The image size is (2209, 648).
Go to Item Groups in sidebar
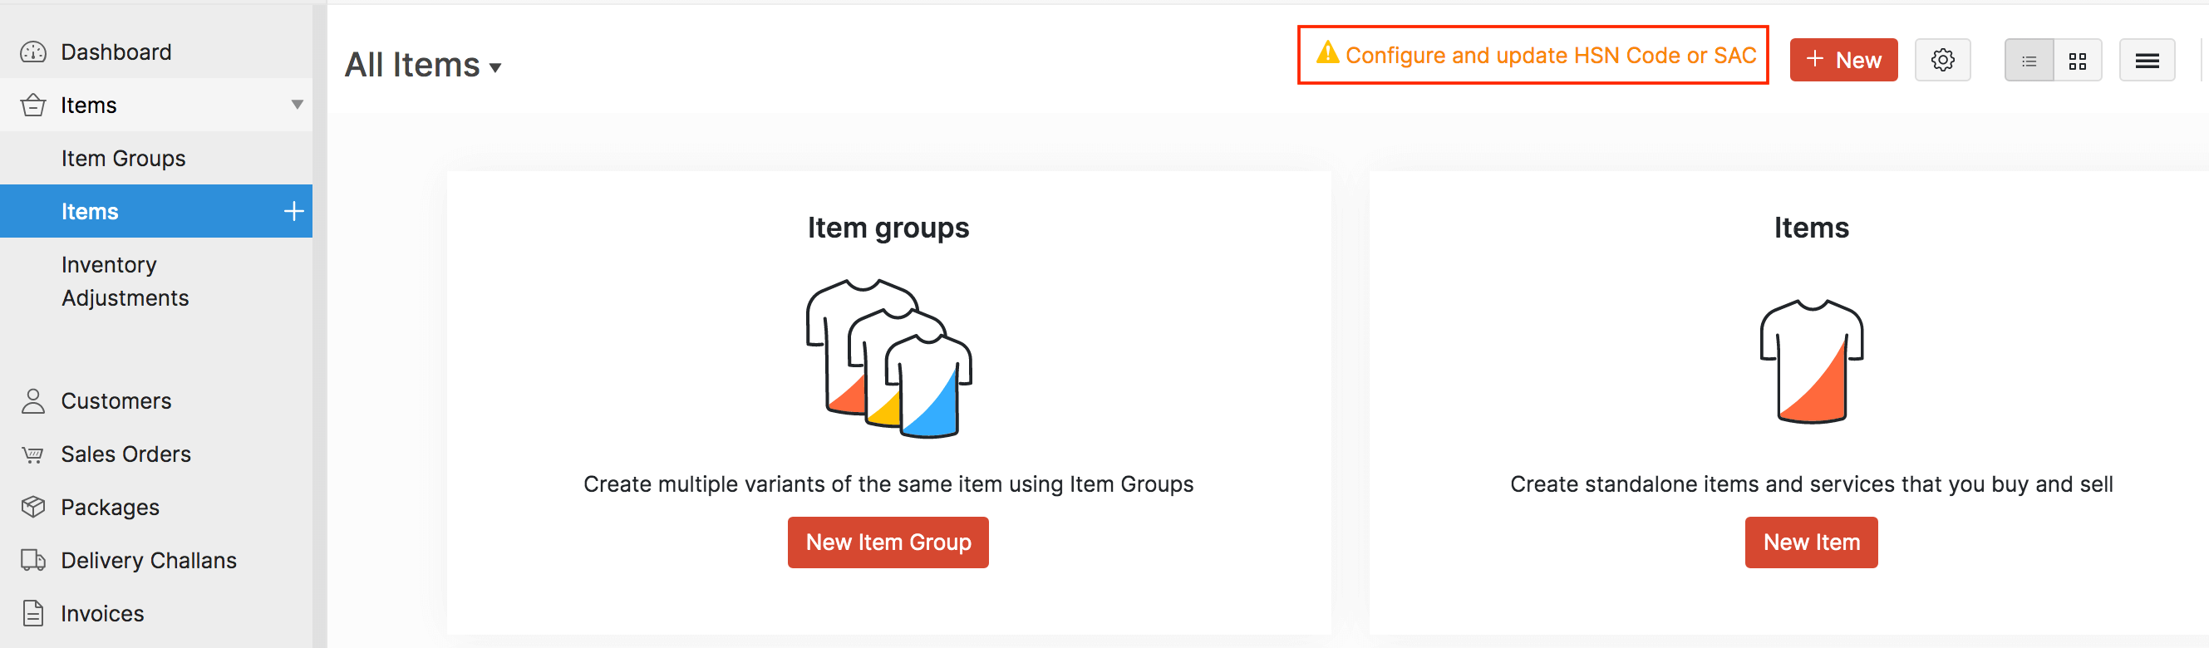[x=123, y=158]
